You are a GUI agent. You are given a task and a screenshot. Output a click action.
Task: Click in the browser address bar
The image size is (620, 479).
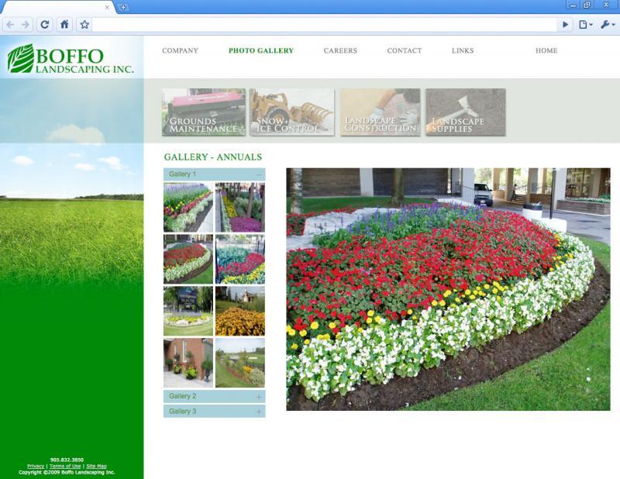point(325,25)
